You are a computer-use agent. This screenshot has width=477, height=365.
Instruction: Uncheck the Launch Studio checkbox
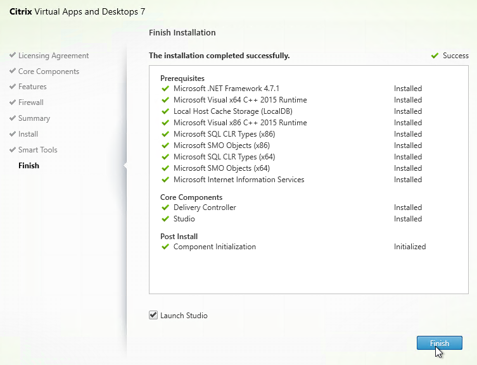click(153, 315)
